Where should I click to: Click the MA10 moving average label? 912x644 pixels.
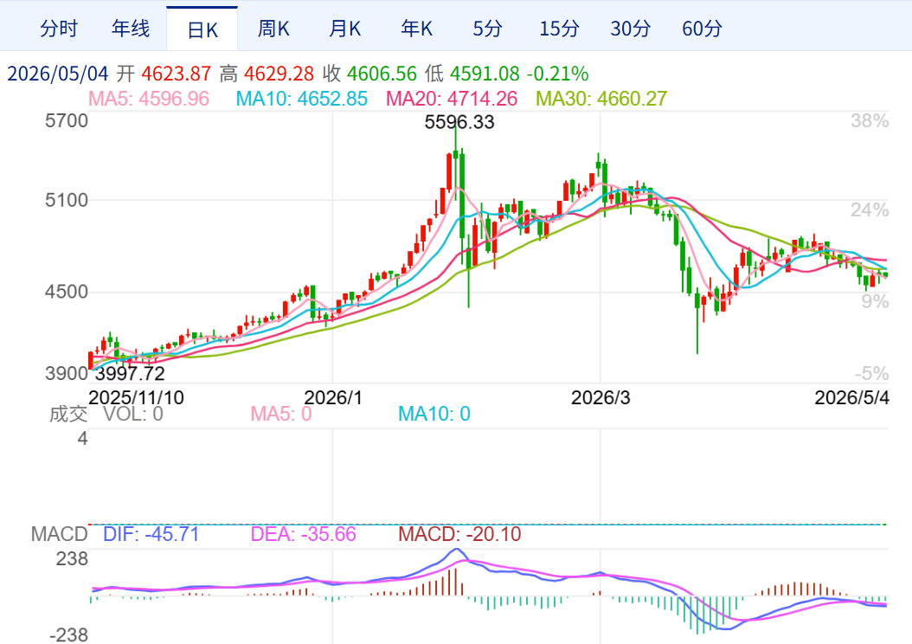point(301,99)
